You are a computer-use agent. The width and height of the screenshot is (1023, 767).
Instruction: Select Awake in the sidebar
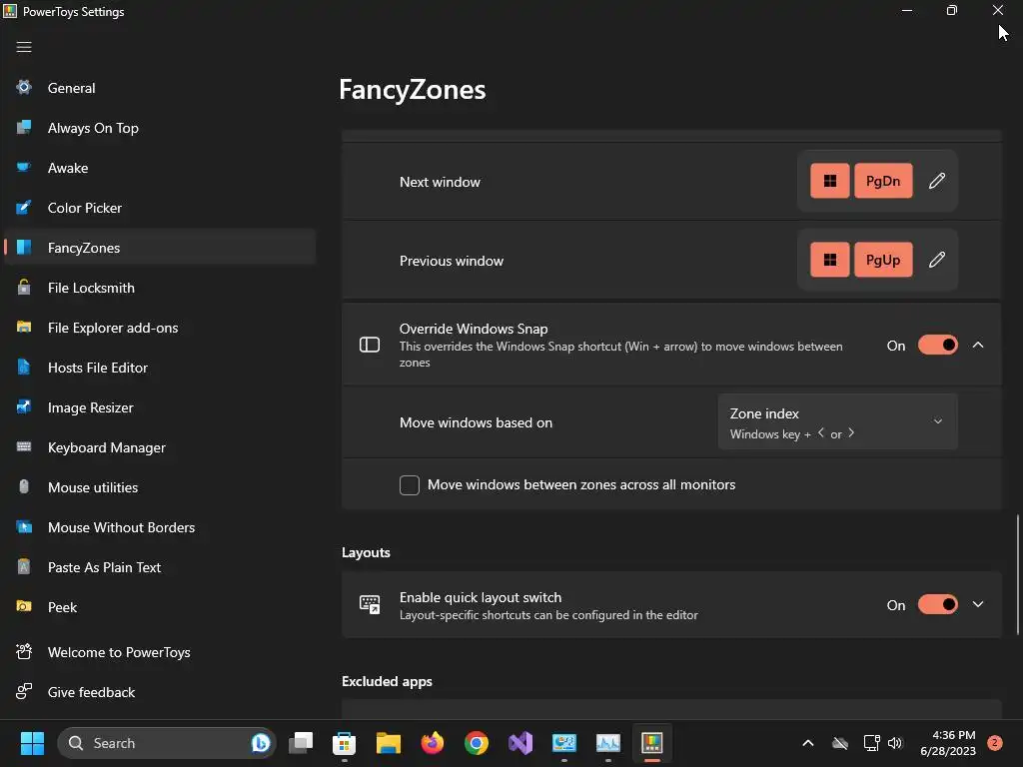point(160,168)
